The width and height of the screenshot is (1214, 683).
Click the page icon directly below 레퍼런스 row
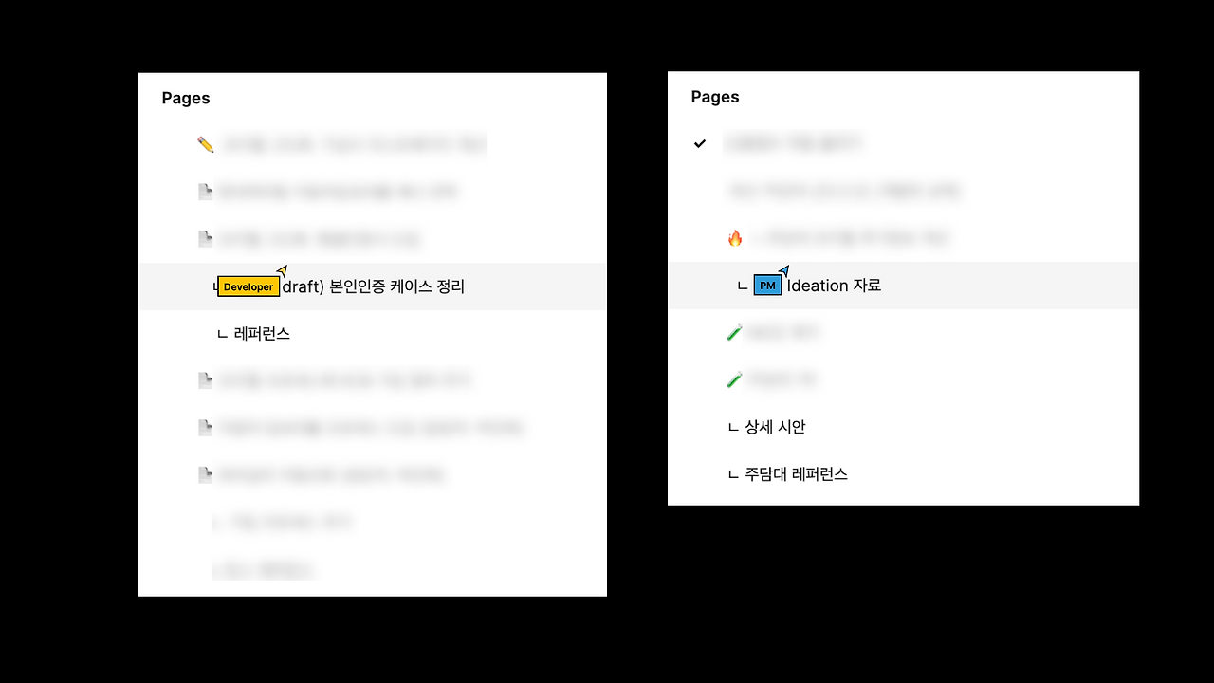[x=205, y=380]
